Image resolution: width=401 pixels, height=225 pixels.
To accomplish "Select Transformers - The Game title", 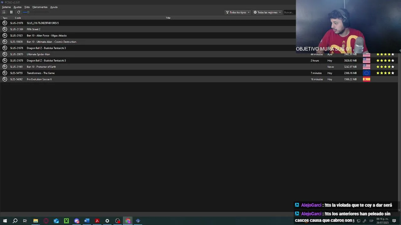I will tap(41, 73).
